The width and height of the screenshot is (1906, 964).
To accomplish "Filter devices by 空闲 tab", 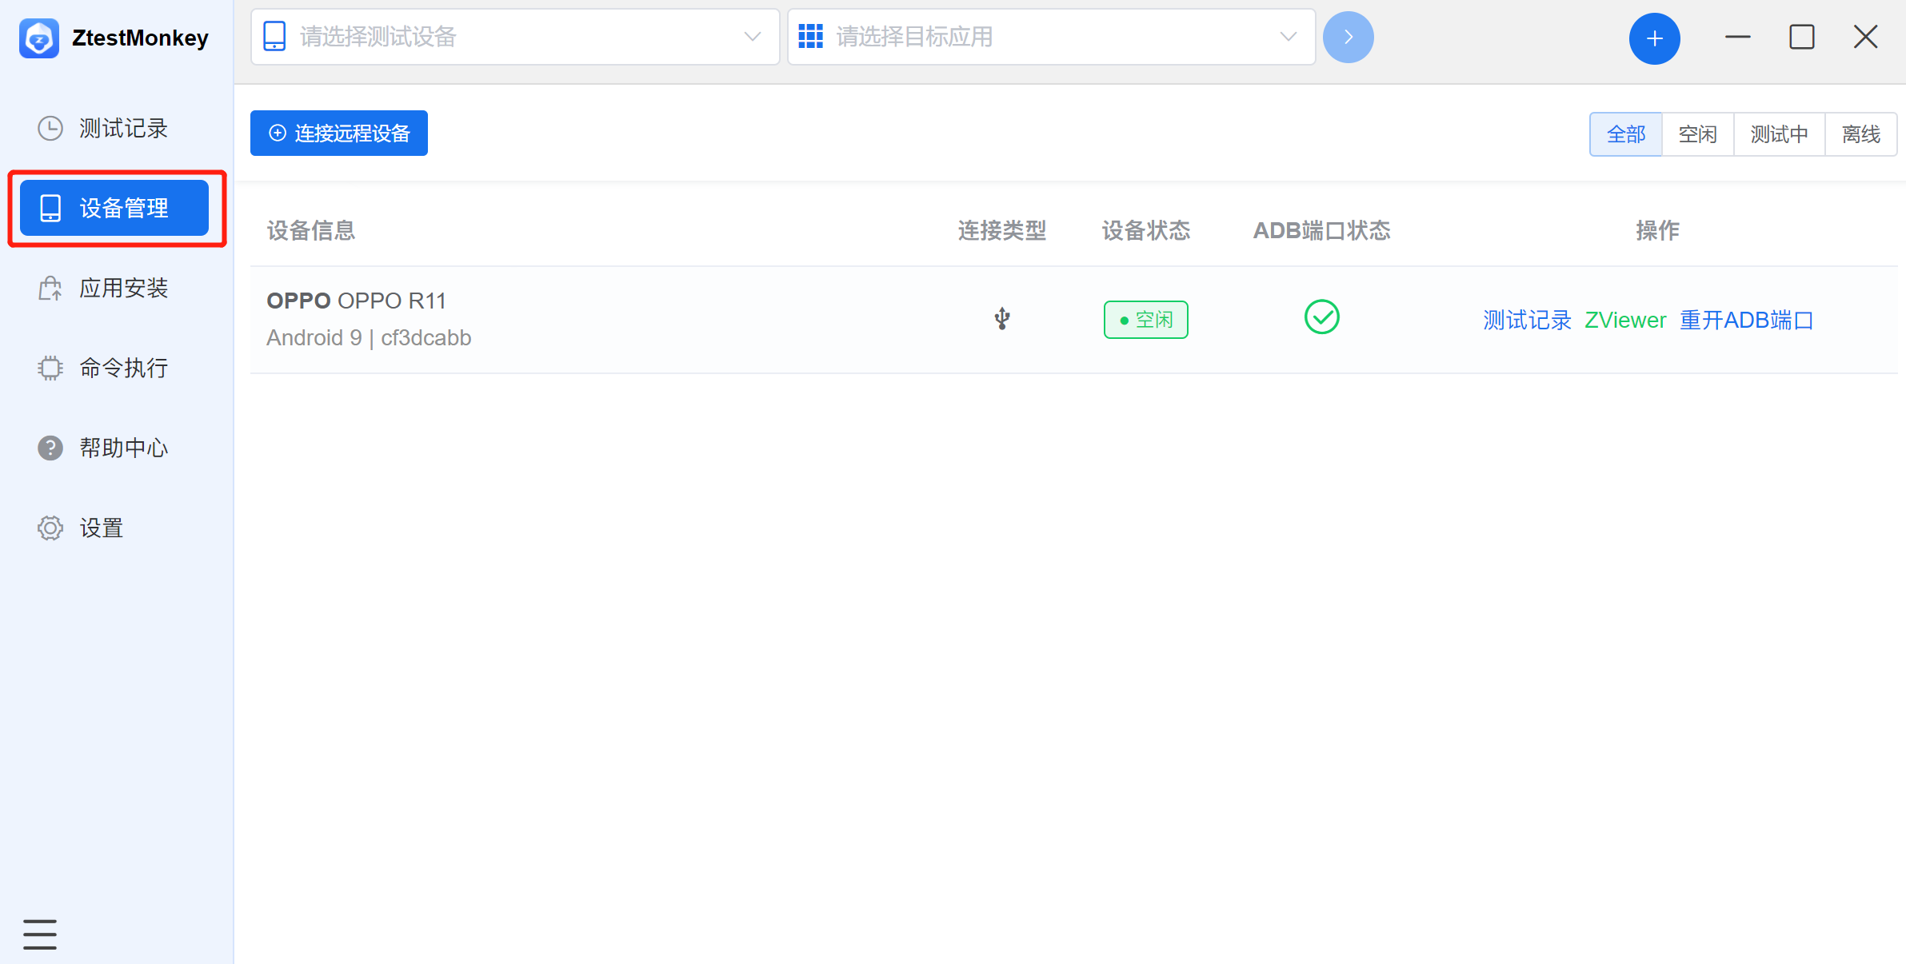I will (1697, 134).
